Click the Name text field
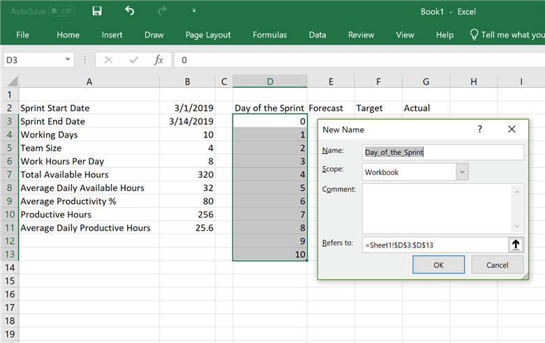545x343 pixels. click(x=442, y=151)
